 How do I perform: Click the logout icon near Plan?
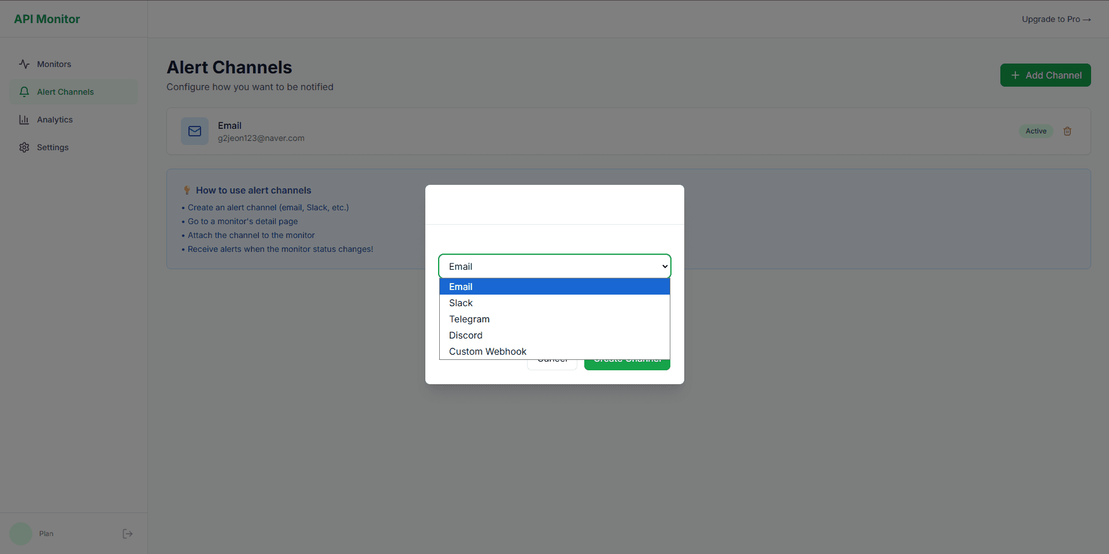tap(127, 533)
